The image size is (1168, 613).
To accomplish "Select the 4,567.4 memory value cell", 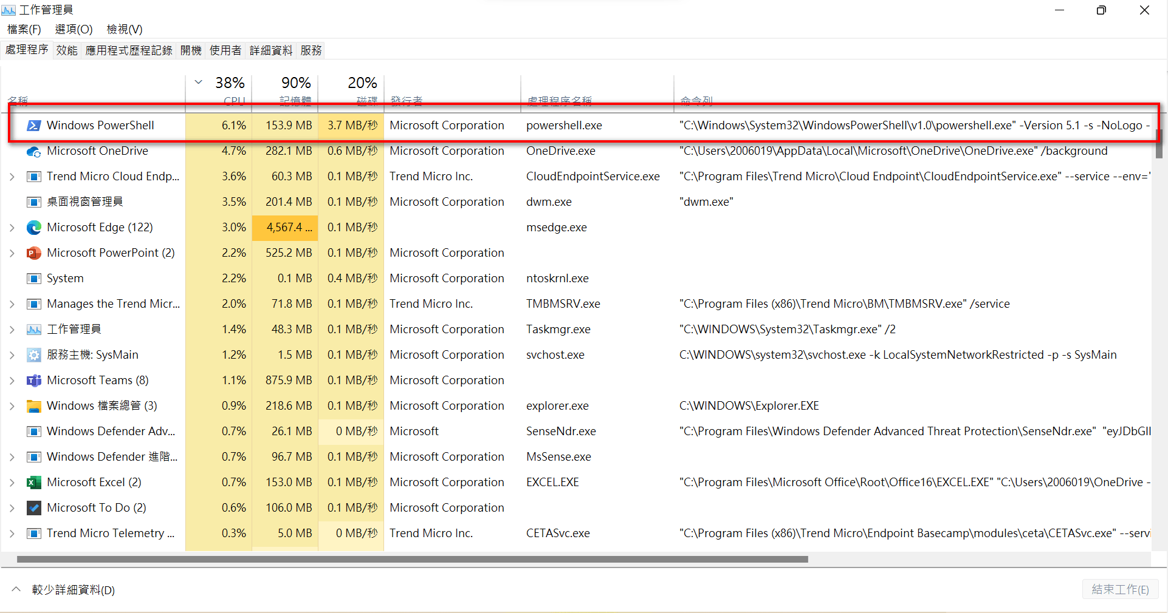I will pos(285,228).
